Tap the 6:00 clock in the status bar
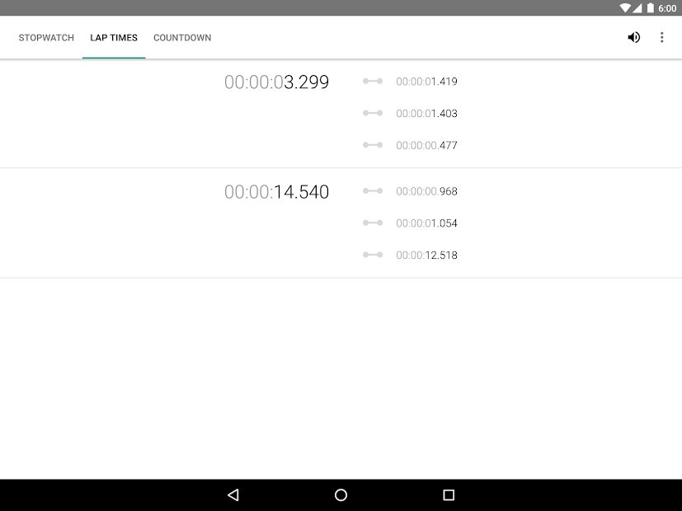The width and height of the screenshot is (682, 511). (667, 7)
